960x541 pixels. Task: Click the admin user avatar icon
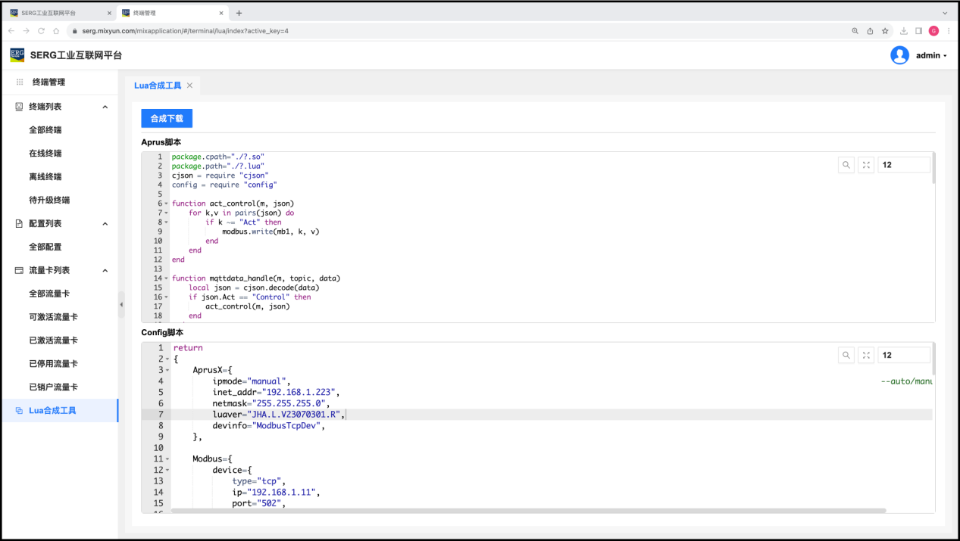[x=899, y=55]
